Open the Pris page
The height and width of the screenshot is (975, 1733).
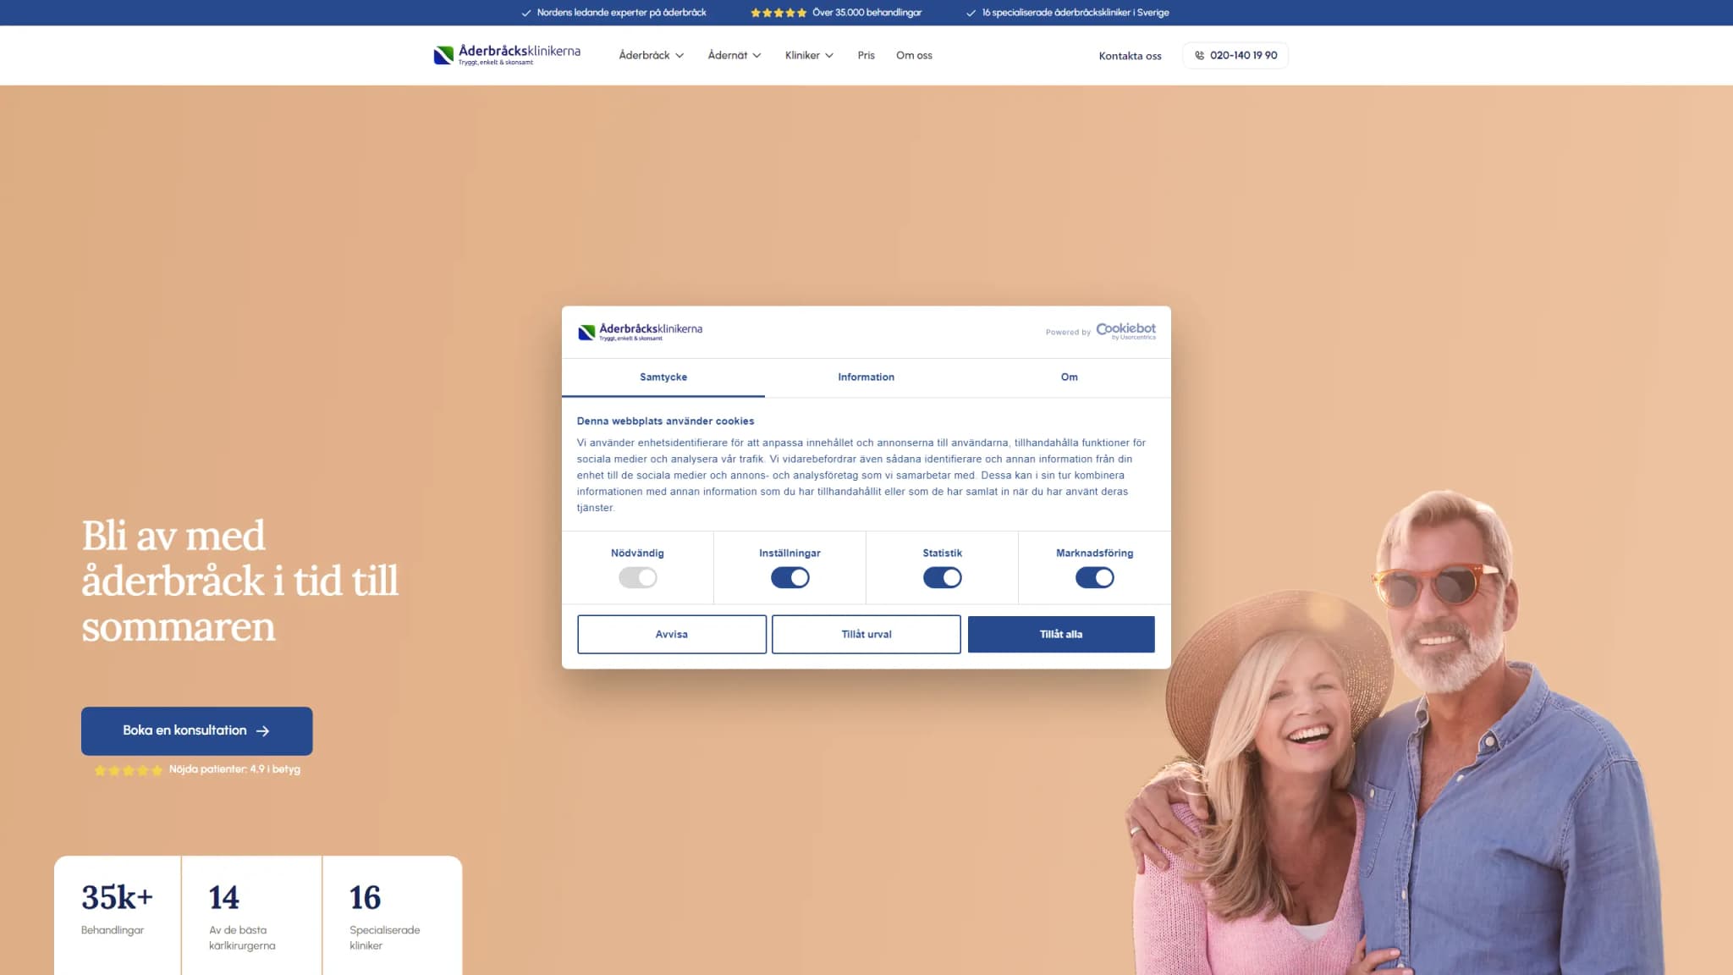point(866,56)
